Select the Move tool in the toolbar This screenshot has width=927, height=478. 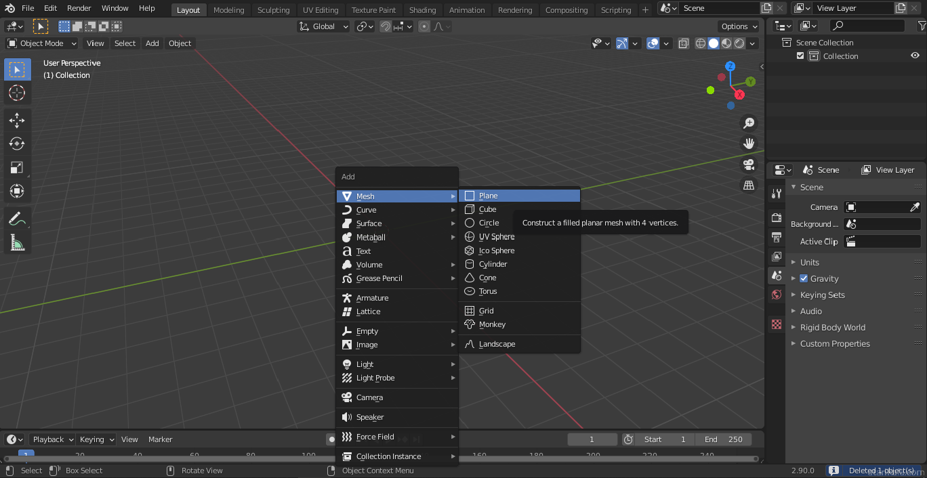pos(17,121)
